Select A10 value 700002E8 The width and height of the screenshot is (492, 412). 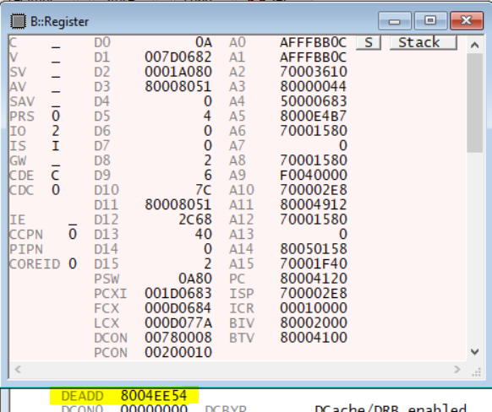(x=314, y=190)
